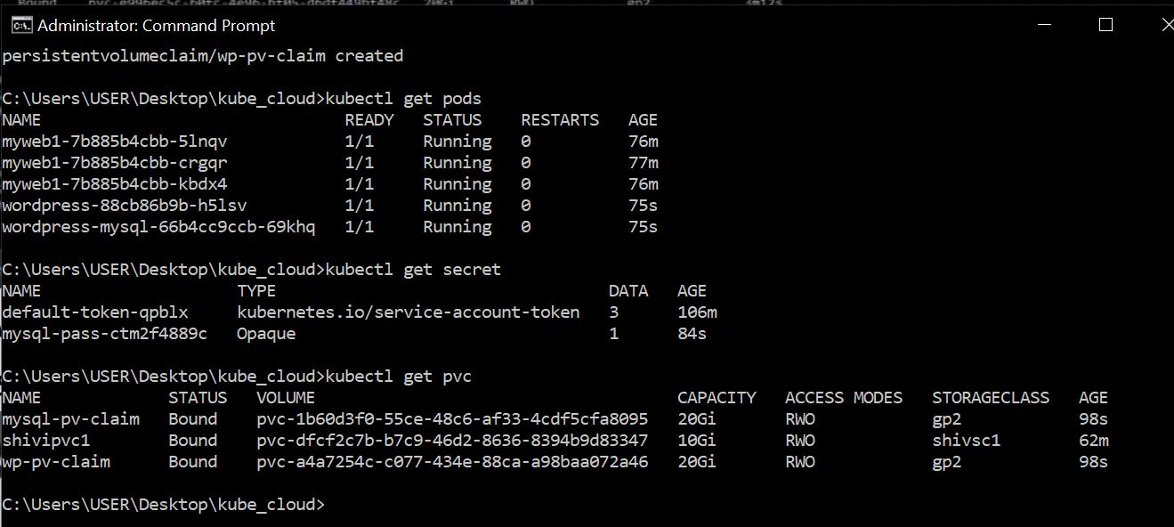Click the wp-pv-claim row name
The width and height of the screenshot is (1174, 527).
pyautogui.click(x=56, y=462)
